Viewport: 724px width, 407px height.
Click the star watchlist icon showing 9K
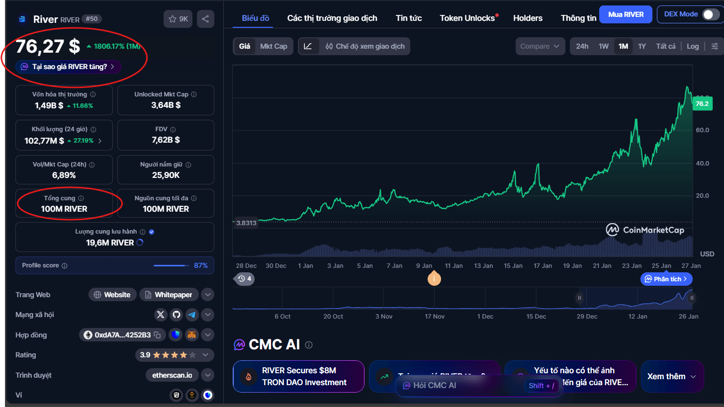pos(178,19)
